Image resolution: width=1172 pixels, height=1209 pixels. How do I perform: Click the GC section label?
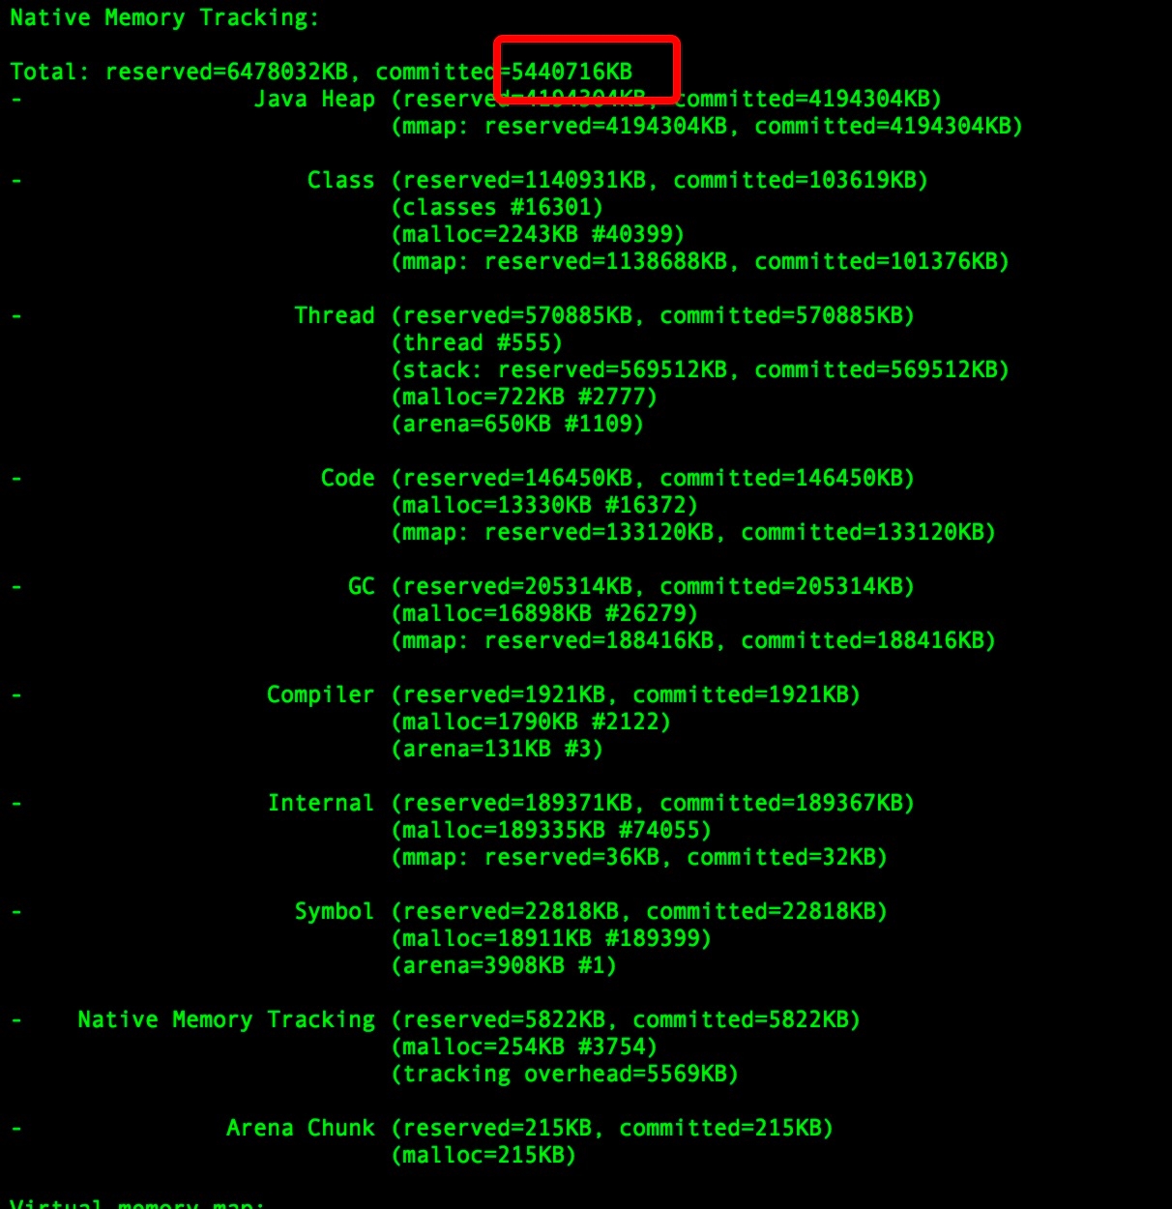click(361, 586)
